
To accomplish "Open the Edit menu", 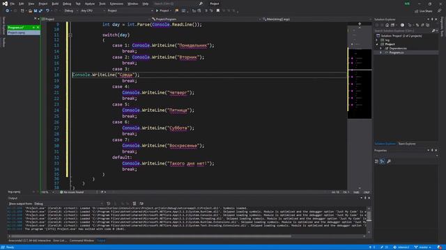I will tap(22, 3).
